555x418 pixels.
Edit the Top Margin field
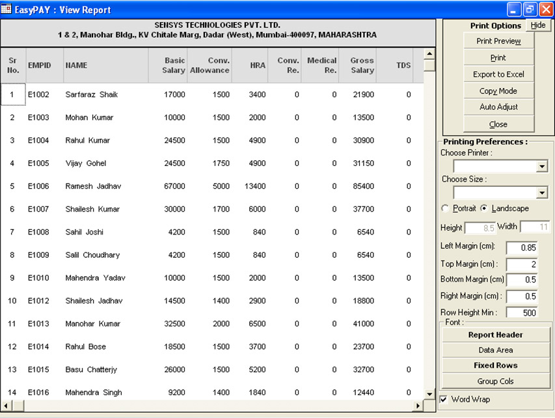522,264
